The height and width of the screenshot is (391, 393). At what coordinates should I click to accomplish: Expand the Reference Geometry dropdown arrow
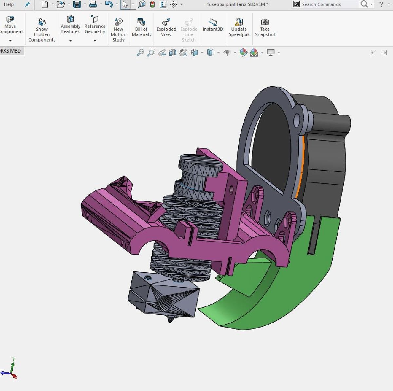pos(95,41)
